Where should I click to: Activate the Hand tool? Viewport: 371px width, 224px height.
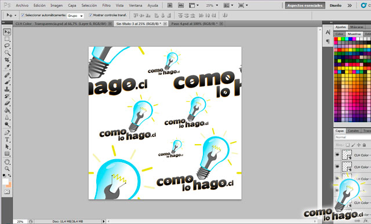point(7,161)
